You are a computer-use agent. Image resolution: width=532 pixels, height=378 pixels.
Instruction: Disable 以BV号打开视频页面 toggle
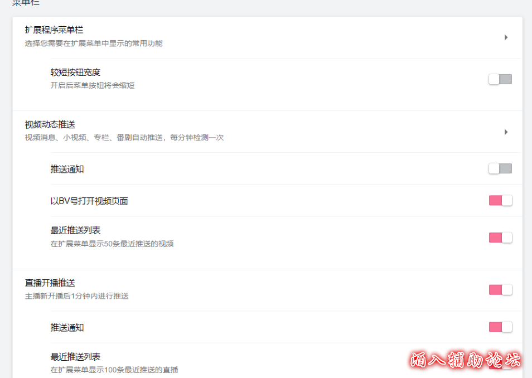(x=500, y=201)
